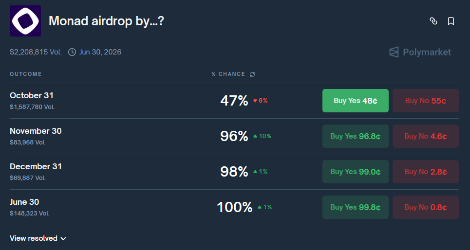Buy No at 0.8¢ for June 30

tap(425, 207)
